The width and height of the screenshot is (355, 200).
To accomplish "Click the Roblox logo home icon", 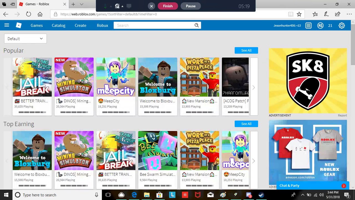I will (19, 25).
